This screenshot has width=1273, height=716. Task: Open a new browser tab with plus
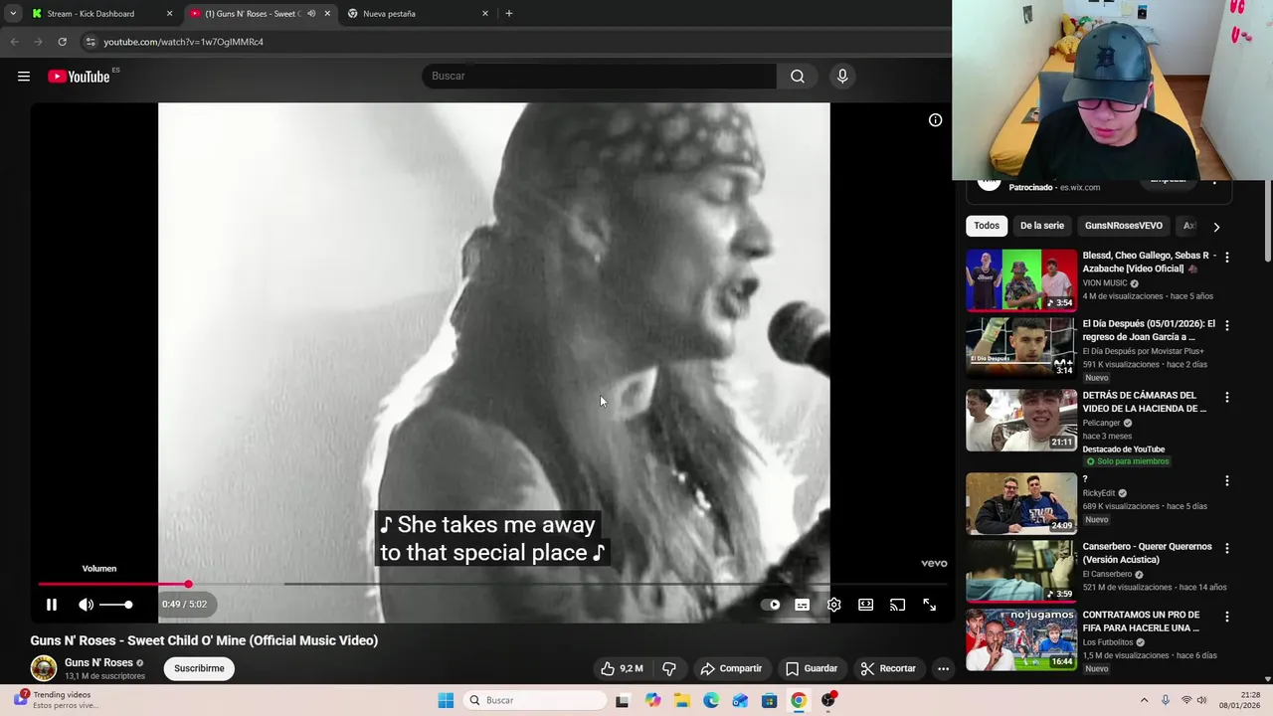[509, 14]
